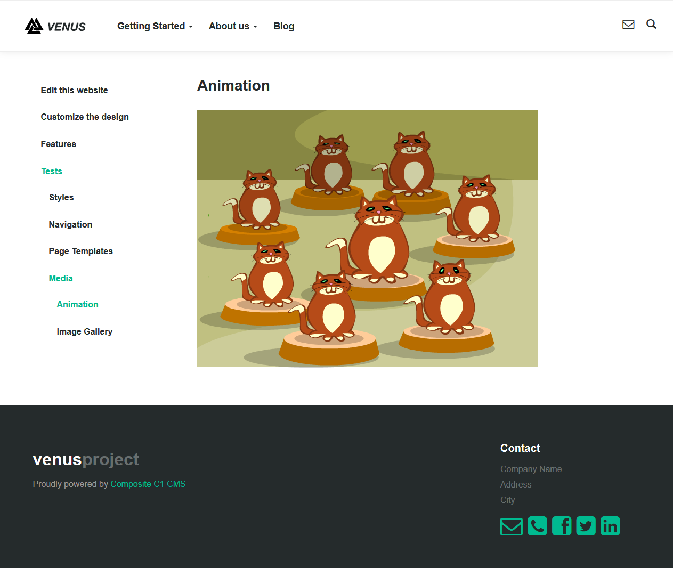The height and width of the screenshot is (568, 673).
Task: Open Edit this website sidebar link
Action: [x=74, y=90]
